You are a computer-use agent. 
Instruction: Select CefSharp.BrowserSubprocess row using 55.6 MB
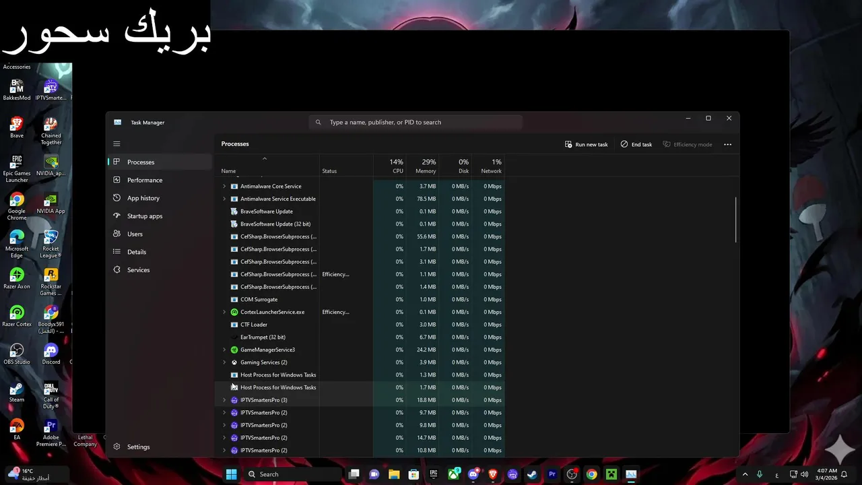(360, 236)
